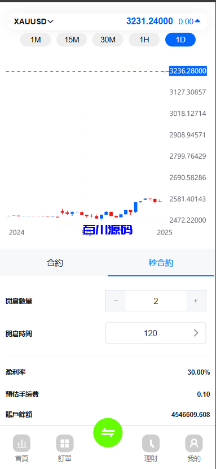Click the 賬戶餘額 label
The width and height of the screenshot is (216, 469).
[x=19, y=415]
